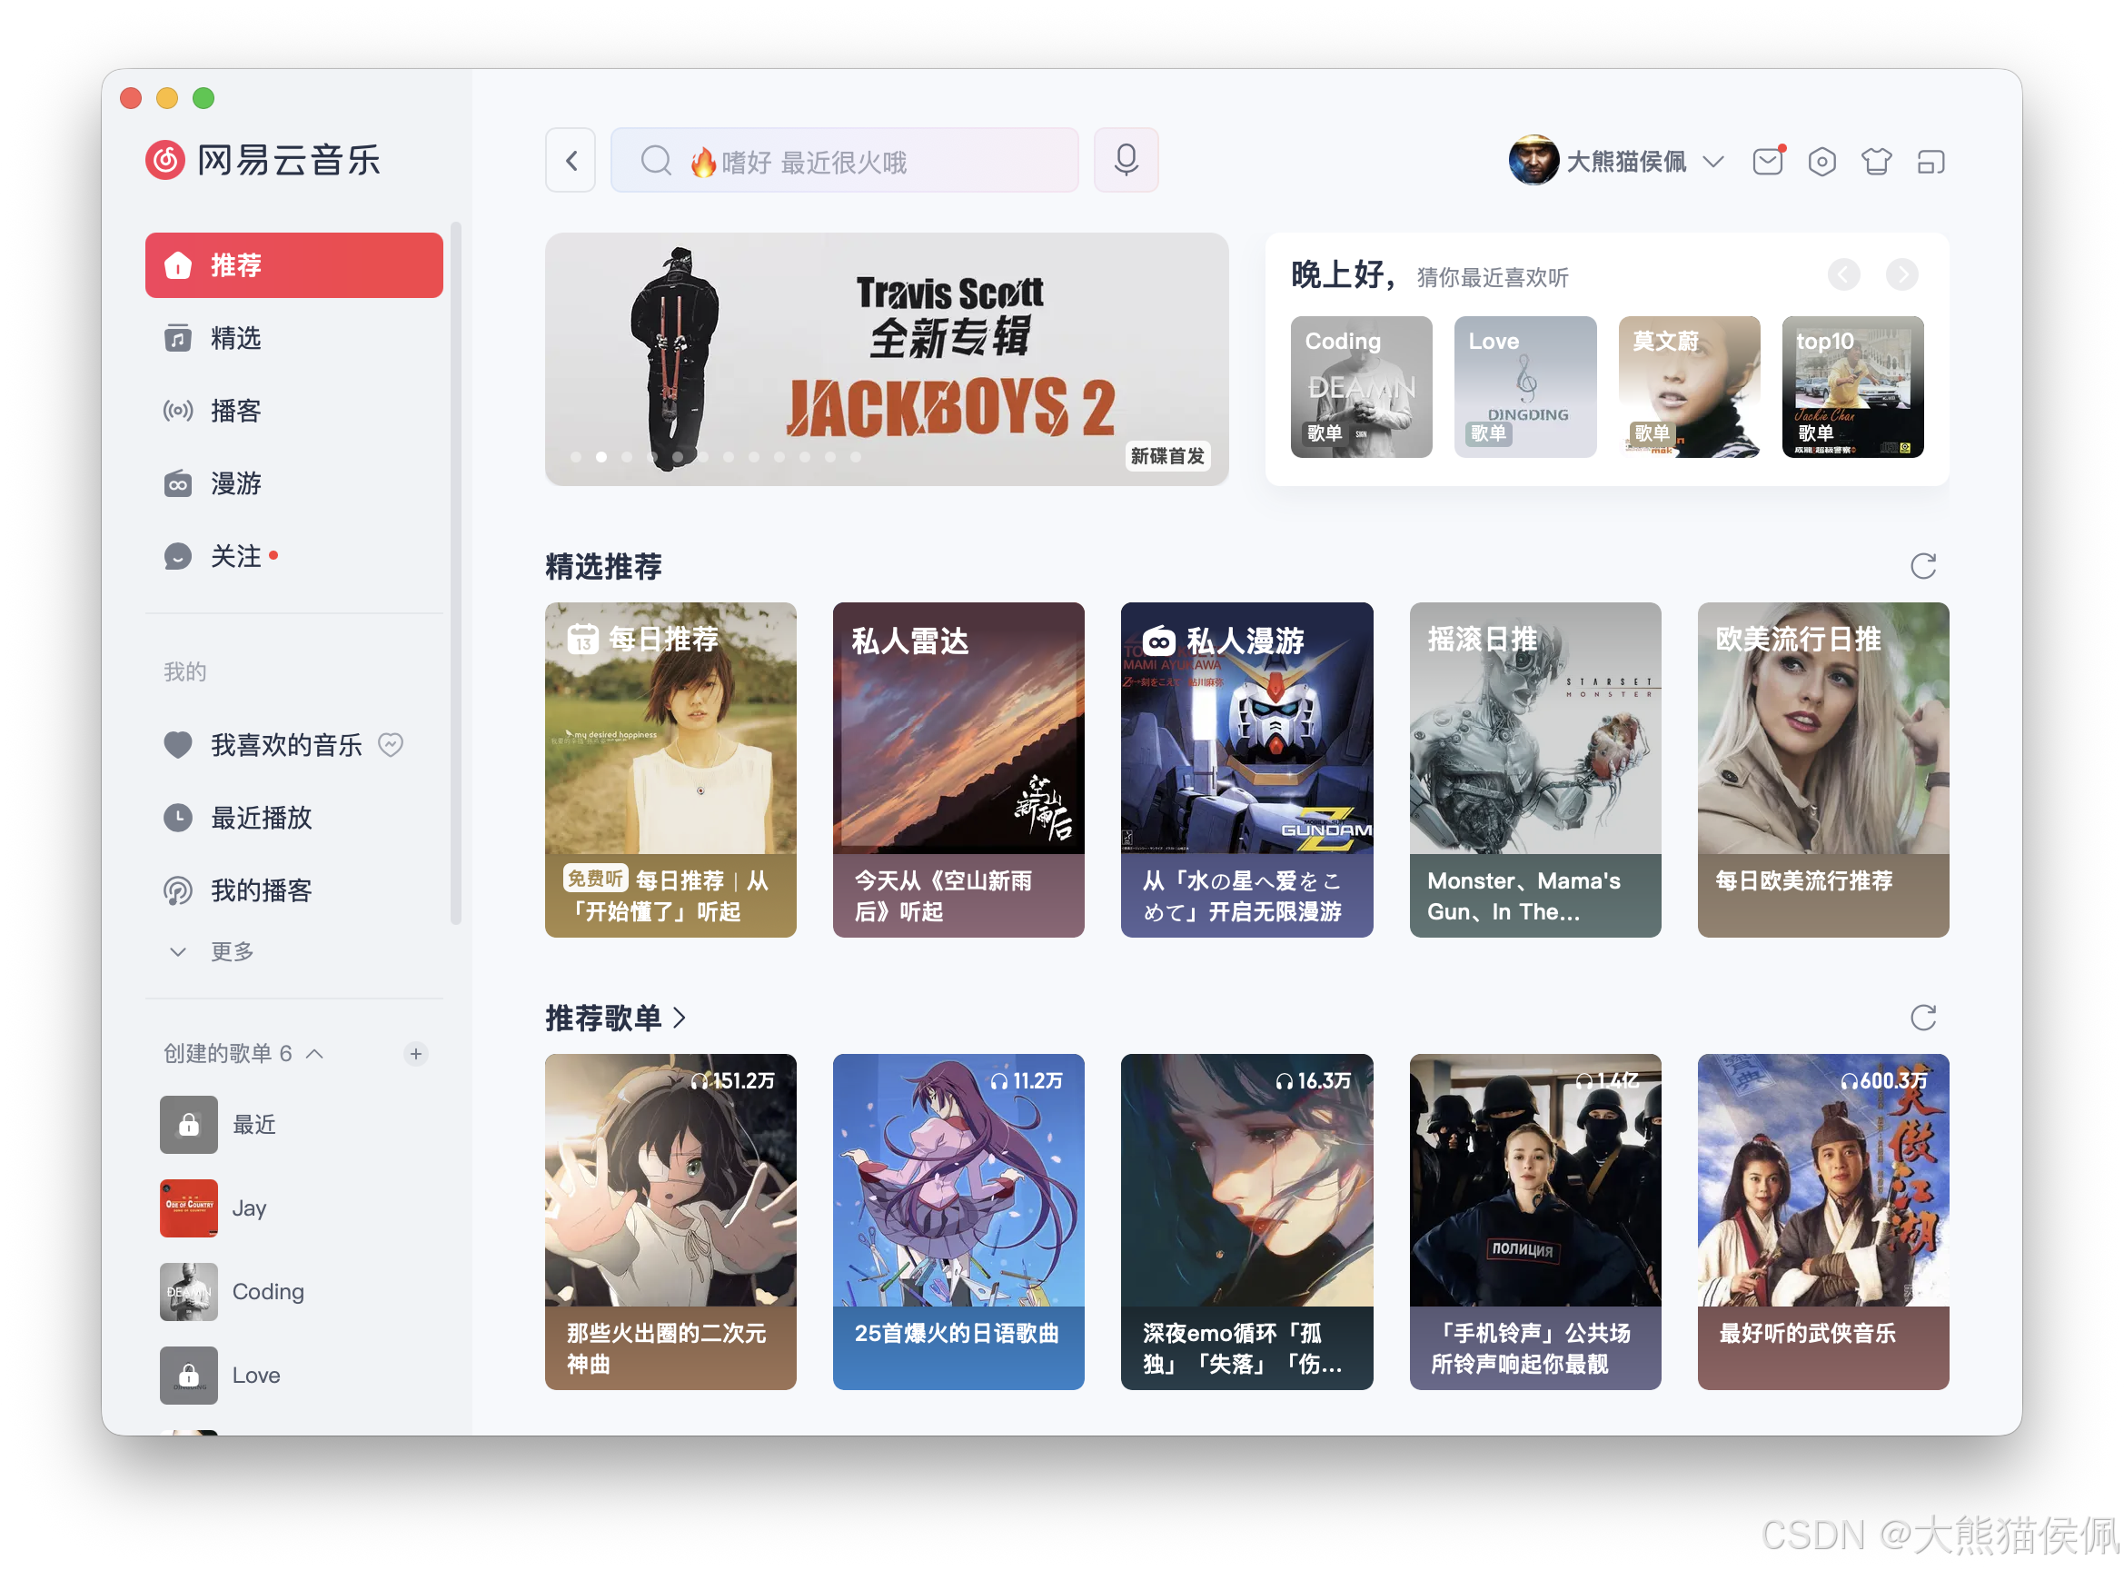This screenshot has height=1570, width=2124.
Task: Click the 新碟首发 tag on banner
Action: coord(1167,456)
